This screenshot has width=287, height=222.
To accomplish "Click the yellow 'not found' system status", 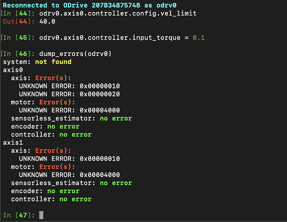I will click(x=53, y=62).
